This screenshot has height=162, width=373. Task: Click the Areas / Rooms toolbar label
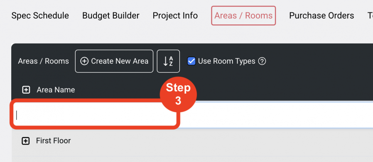click(44, 61)
